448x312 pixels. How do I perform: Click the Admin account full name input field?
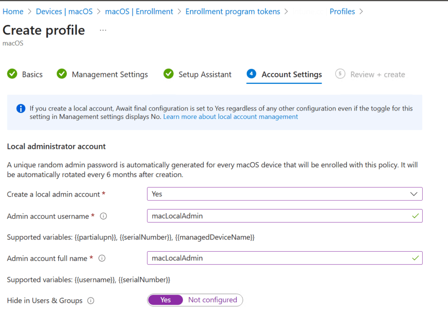pyautogui.click(x=284, y=258)
